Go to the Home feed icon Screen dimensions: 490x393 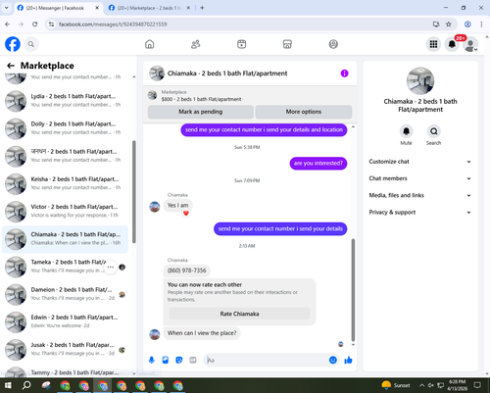coord(150,44)
